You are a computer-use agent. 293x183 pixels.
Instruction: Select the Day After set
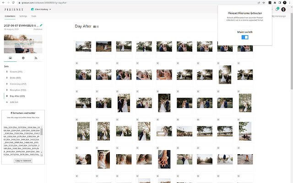pyautogui.click(x=17, y=96)
